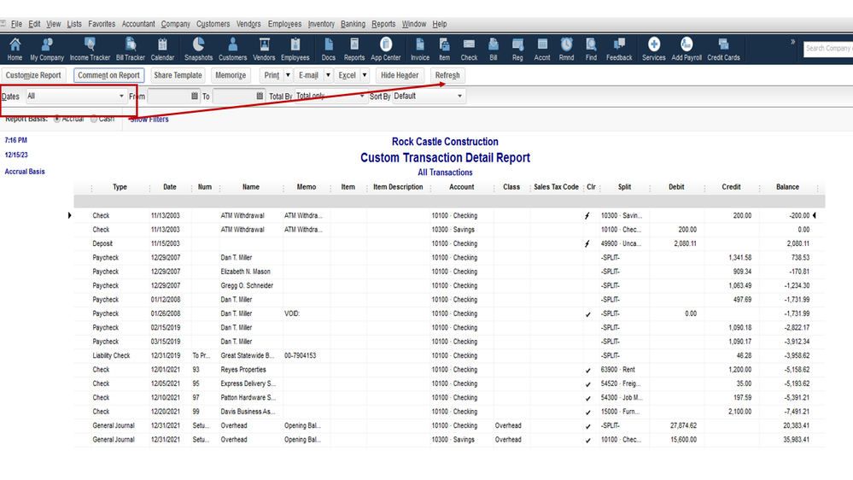This screenshot has width=853, height=480.
Task: Open the Accountant menu
Action: (138, 24)
